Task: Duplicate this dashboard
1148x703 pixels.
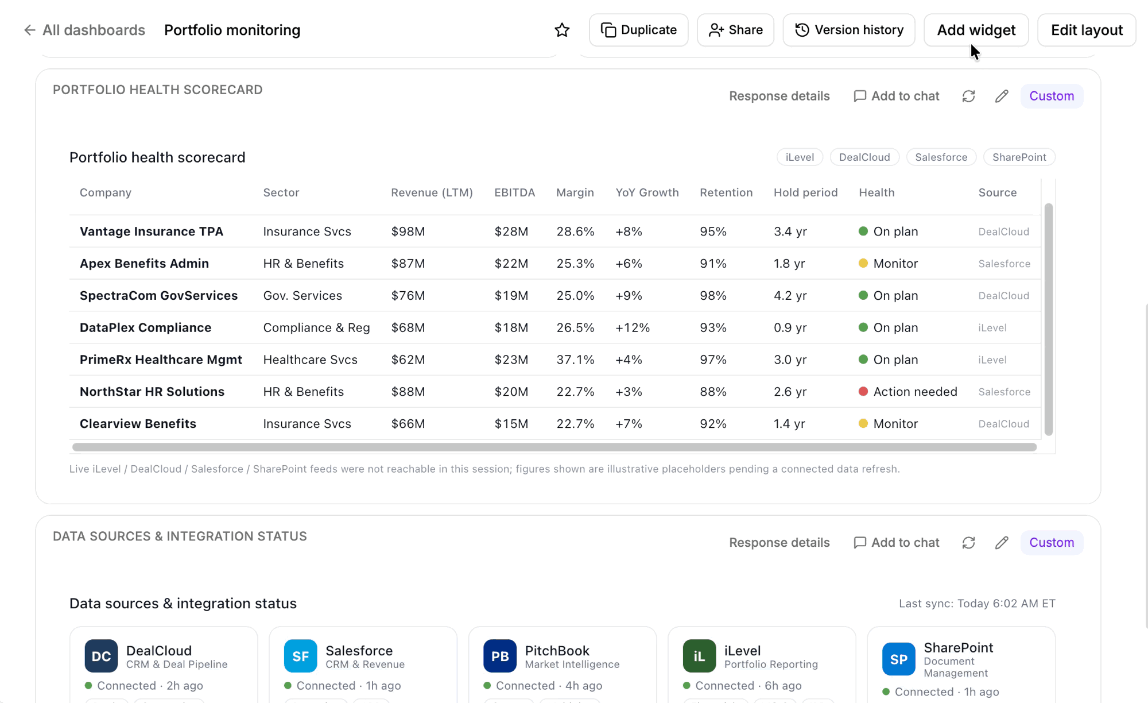Action: [x=639, y=30]
